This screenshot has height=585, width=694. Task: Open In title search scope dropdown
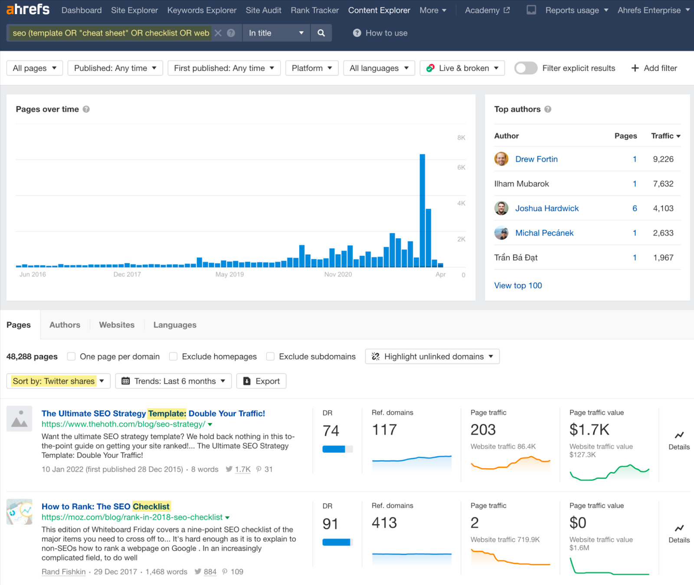[276, 33]
